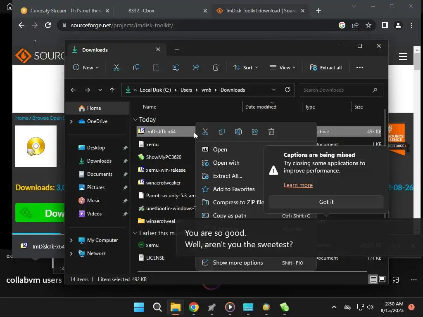
Task: Collapse the Today group
Action: (x=135, y=119)
